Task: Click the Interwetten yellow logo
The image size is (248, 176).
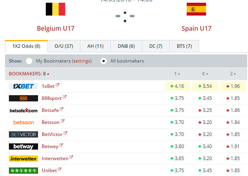Action: (x=23, y=159)
